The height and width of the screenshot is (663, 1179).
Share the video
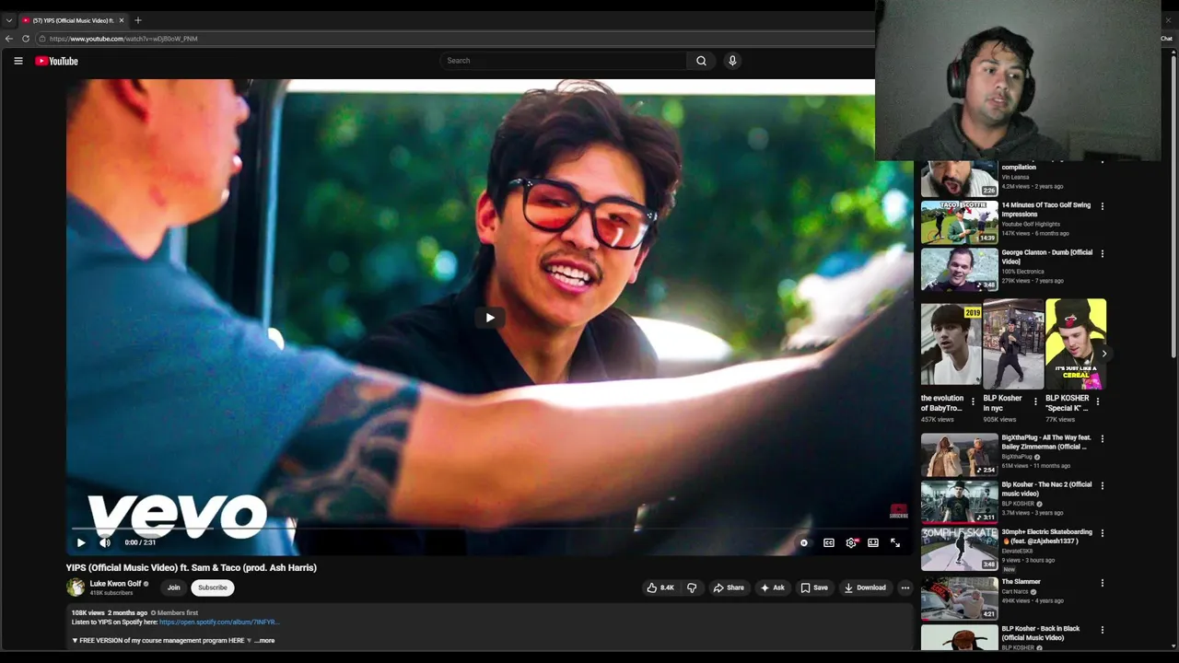click(x=728, y=587)
